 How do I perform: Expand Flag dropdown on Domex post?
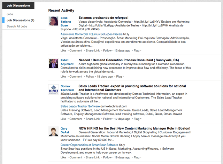coord(137,119)
